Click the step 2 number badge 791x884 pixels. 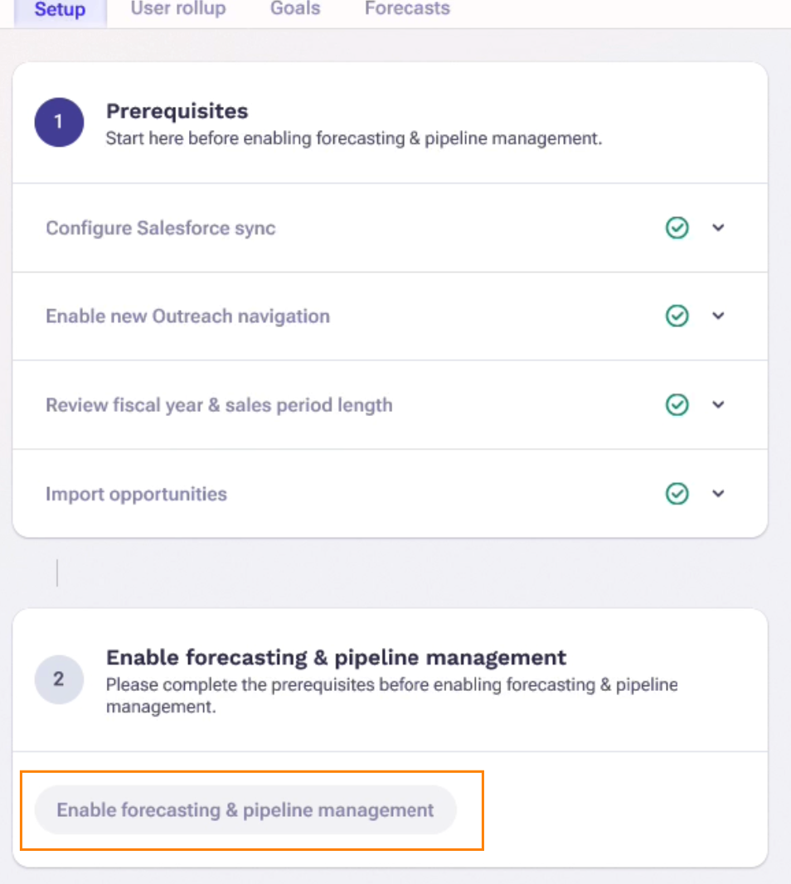[59, 679]
